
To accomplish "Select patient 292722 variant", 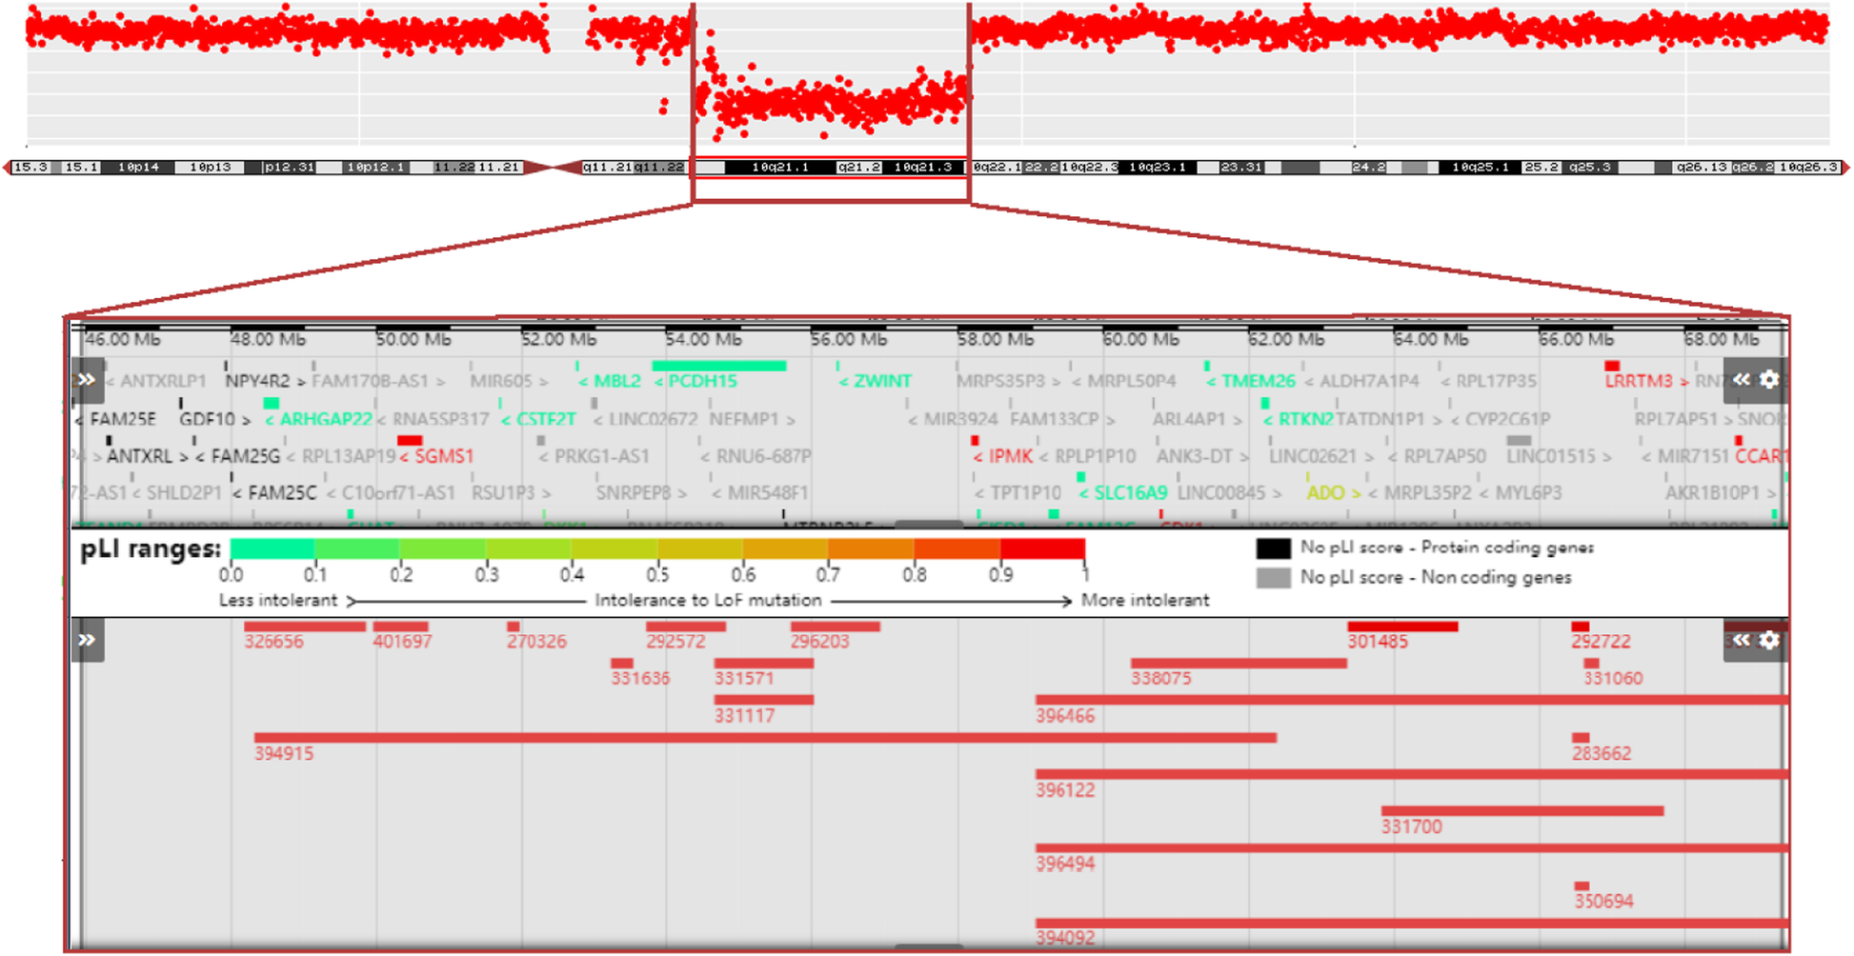I will [1581, 627].
